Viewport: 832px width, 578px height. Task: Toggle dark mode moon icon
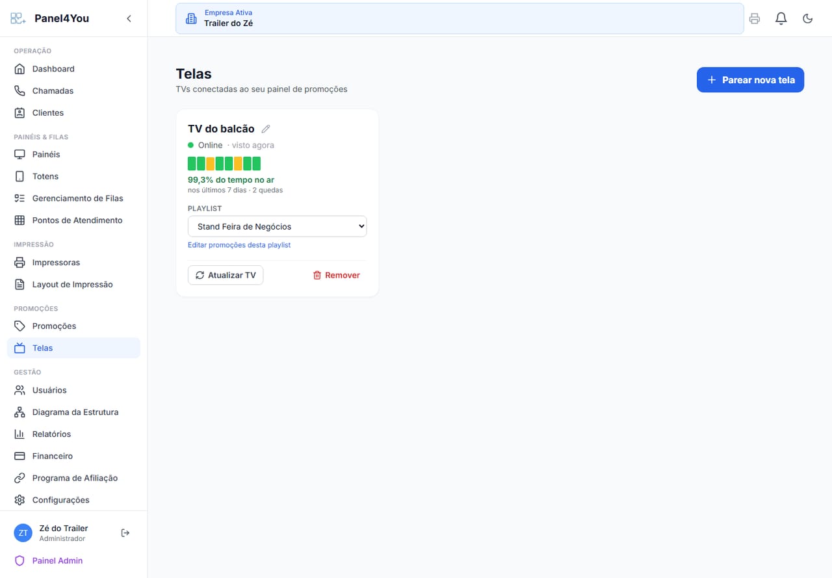(x=808, y=18)
